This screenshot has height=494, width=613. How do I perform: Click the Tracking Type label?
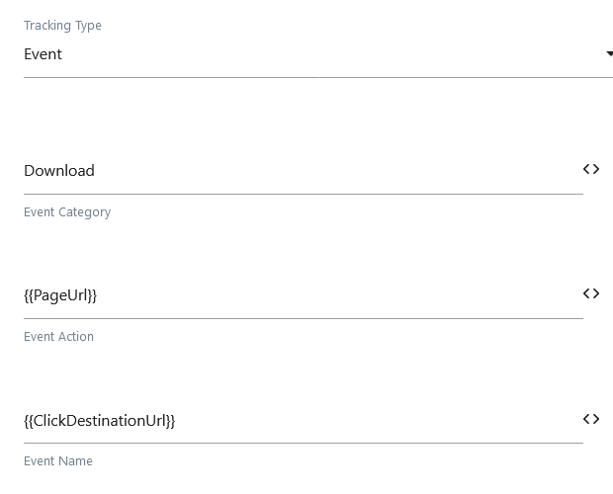[62, 26]
